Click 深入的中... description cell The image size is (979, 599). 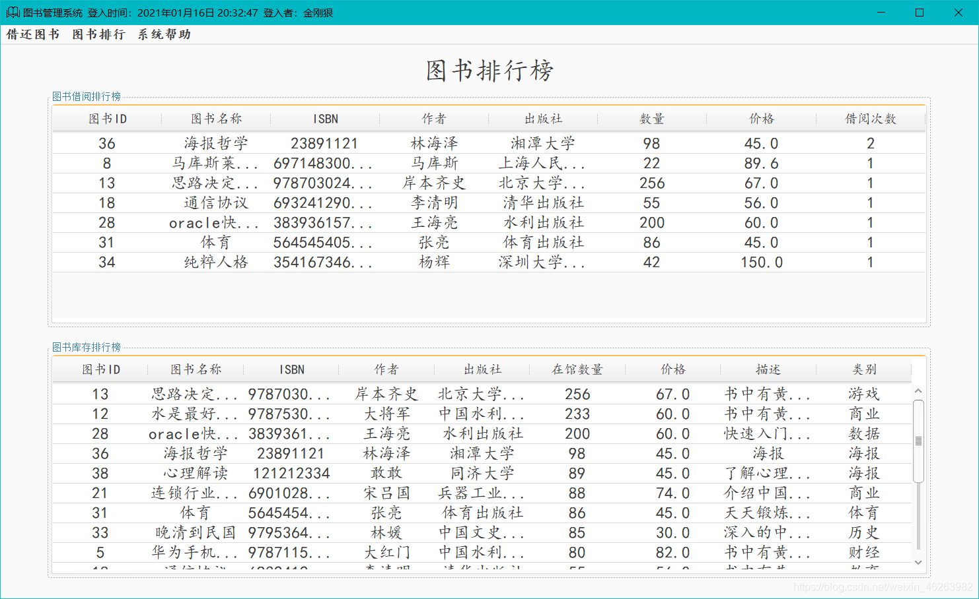click(768, 532)
